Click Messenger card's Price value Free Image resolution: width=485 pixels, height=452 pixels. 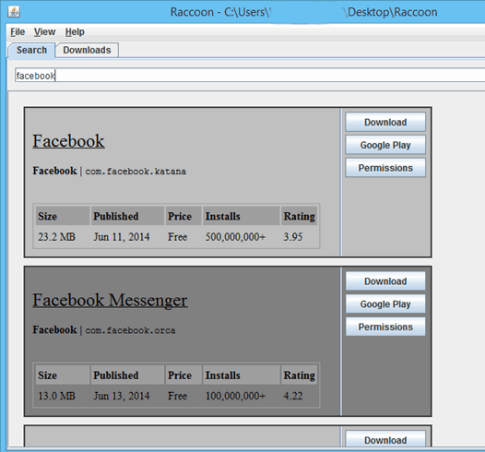point(178,396)
